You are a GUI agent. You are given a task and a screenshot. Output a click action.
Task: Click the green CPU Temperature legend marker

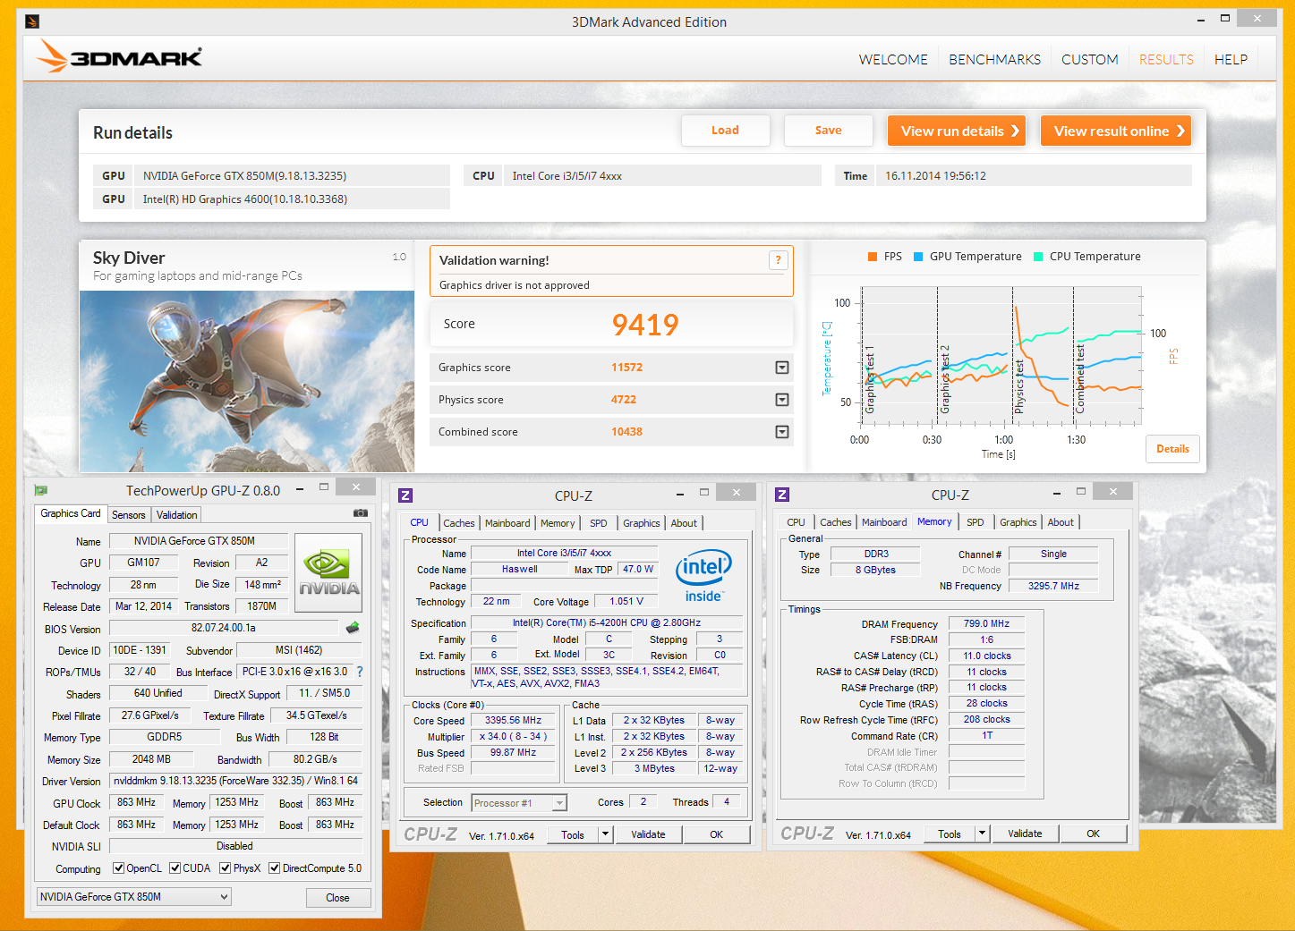click(x=1038, y=257)
